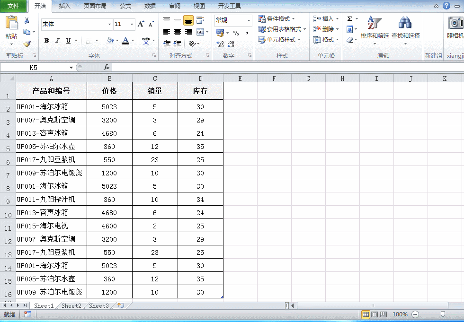This screenshot has height=322, width=464.
Task: Click the Fill down icon
Action: coord(350,29)
